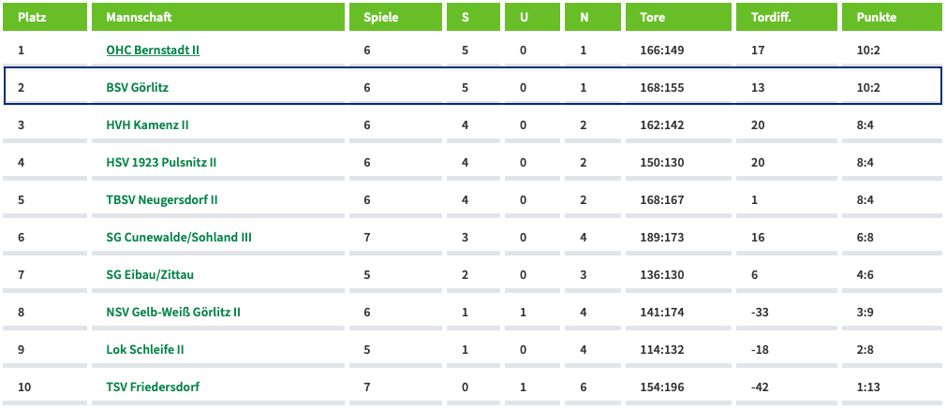947x409 pixels.
Task: Open SG Cunewalde/Sohland III team page
Action: coord(179,237)
